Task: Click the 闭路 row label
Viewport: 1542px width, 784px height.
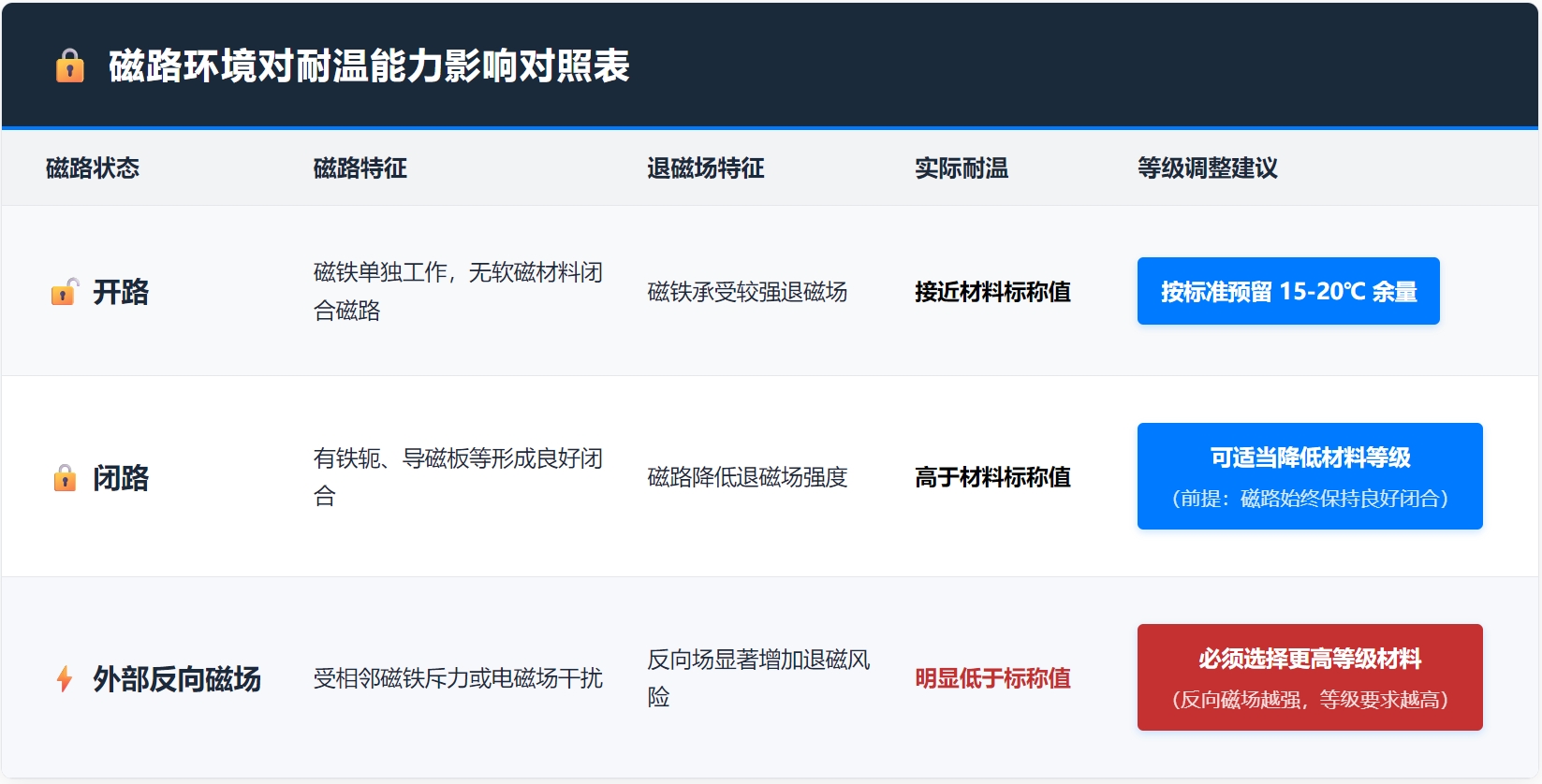Action: [121, 478]
